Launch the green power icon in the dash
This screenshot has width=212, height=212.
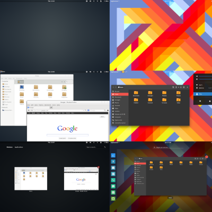113,199
